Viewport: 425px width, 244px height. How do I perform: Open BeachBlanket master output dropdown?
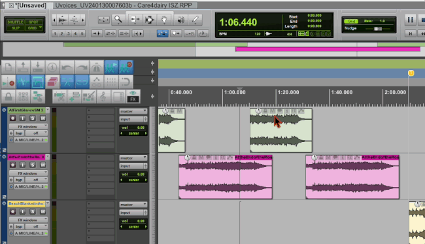[133, 205]
